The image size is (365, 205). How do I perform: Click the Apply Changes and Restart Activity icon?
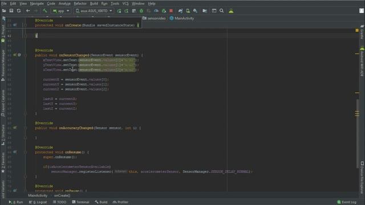point(119,11)
